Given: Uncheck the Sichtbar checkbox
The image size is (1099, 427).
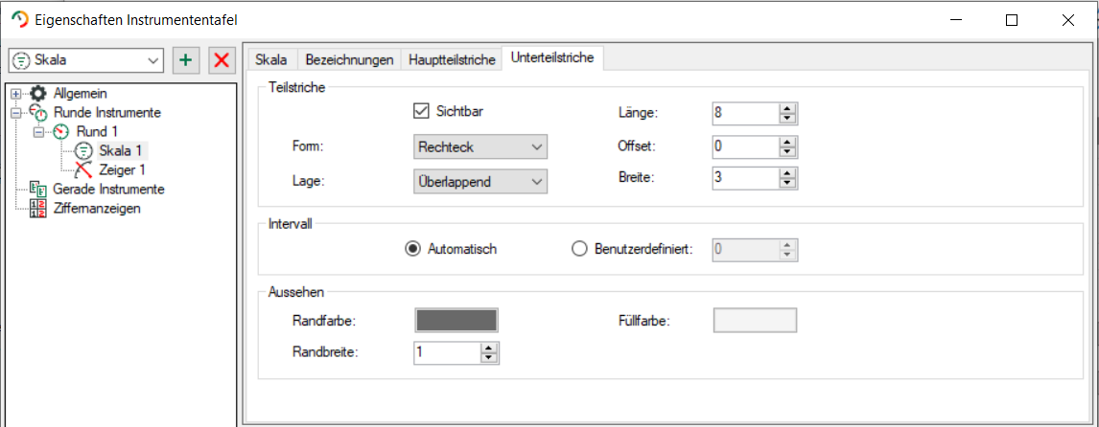Looking at the screenshot, I should coord(420,111).
